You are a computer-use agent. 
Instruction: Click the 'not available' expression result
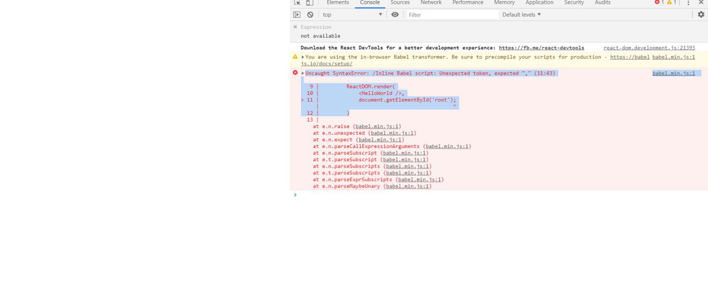321,36
